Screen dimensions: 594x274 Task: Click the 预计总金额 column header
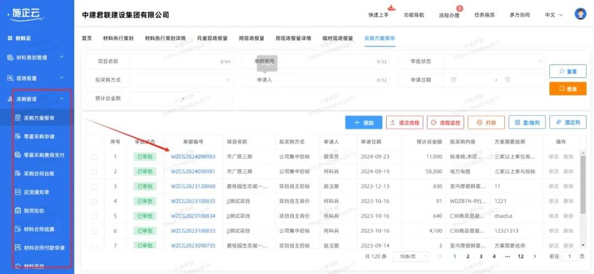(x=429, y=142)
